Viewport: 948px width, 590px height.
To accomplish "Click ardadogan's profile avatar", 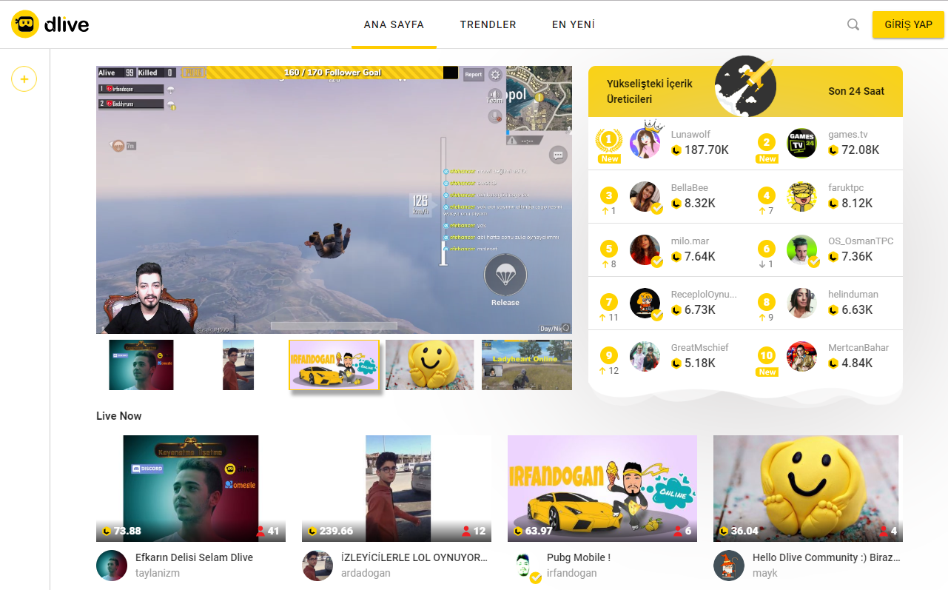I will point(317,566).
